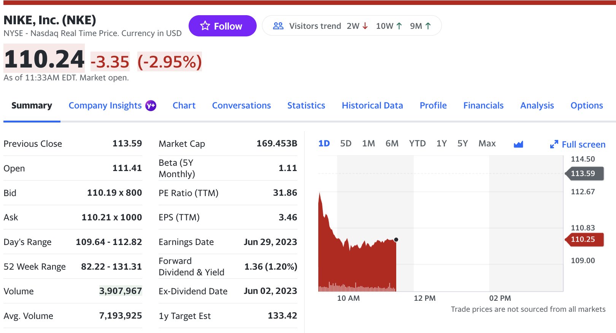Select the 1D chart range
This screenshot has height=333, width=616.
tap(324, 143)
